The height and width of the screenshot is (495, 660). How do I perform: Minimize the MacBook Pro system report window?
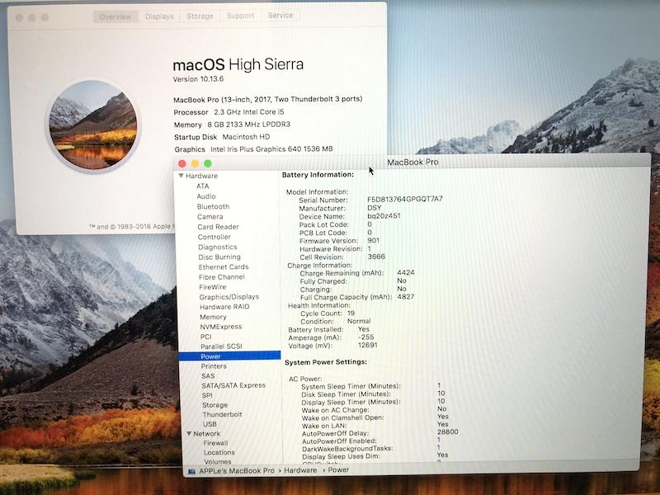[x=196, y=163]
